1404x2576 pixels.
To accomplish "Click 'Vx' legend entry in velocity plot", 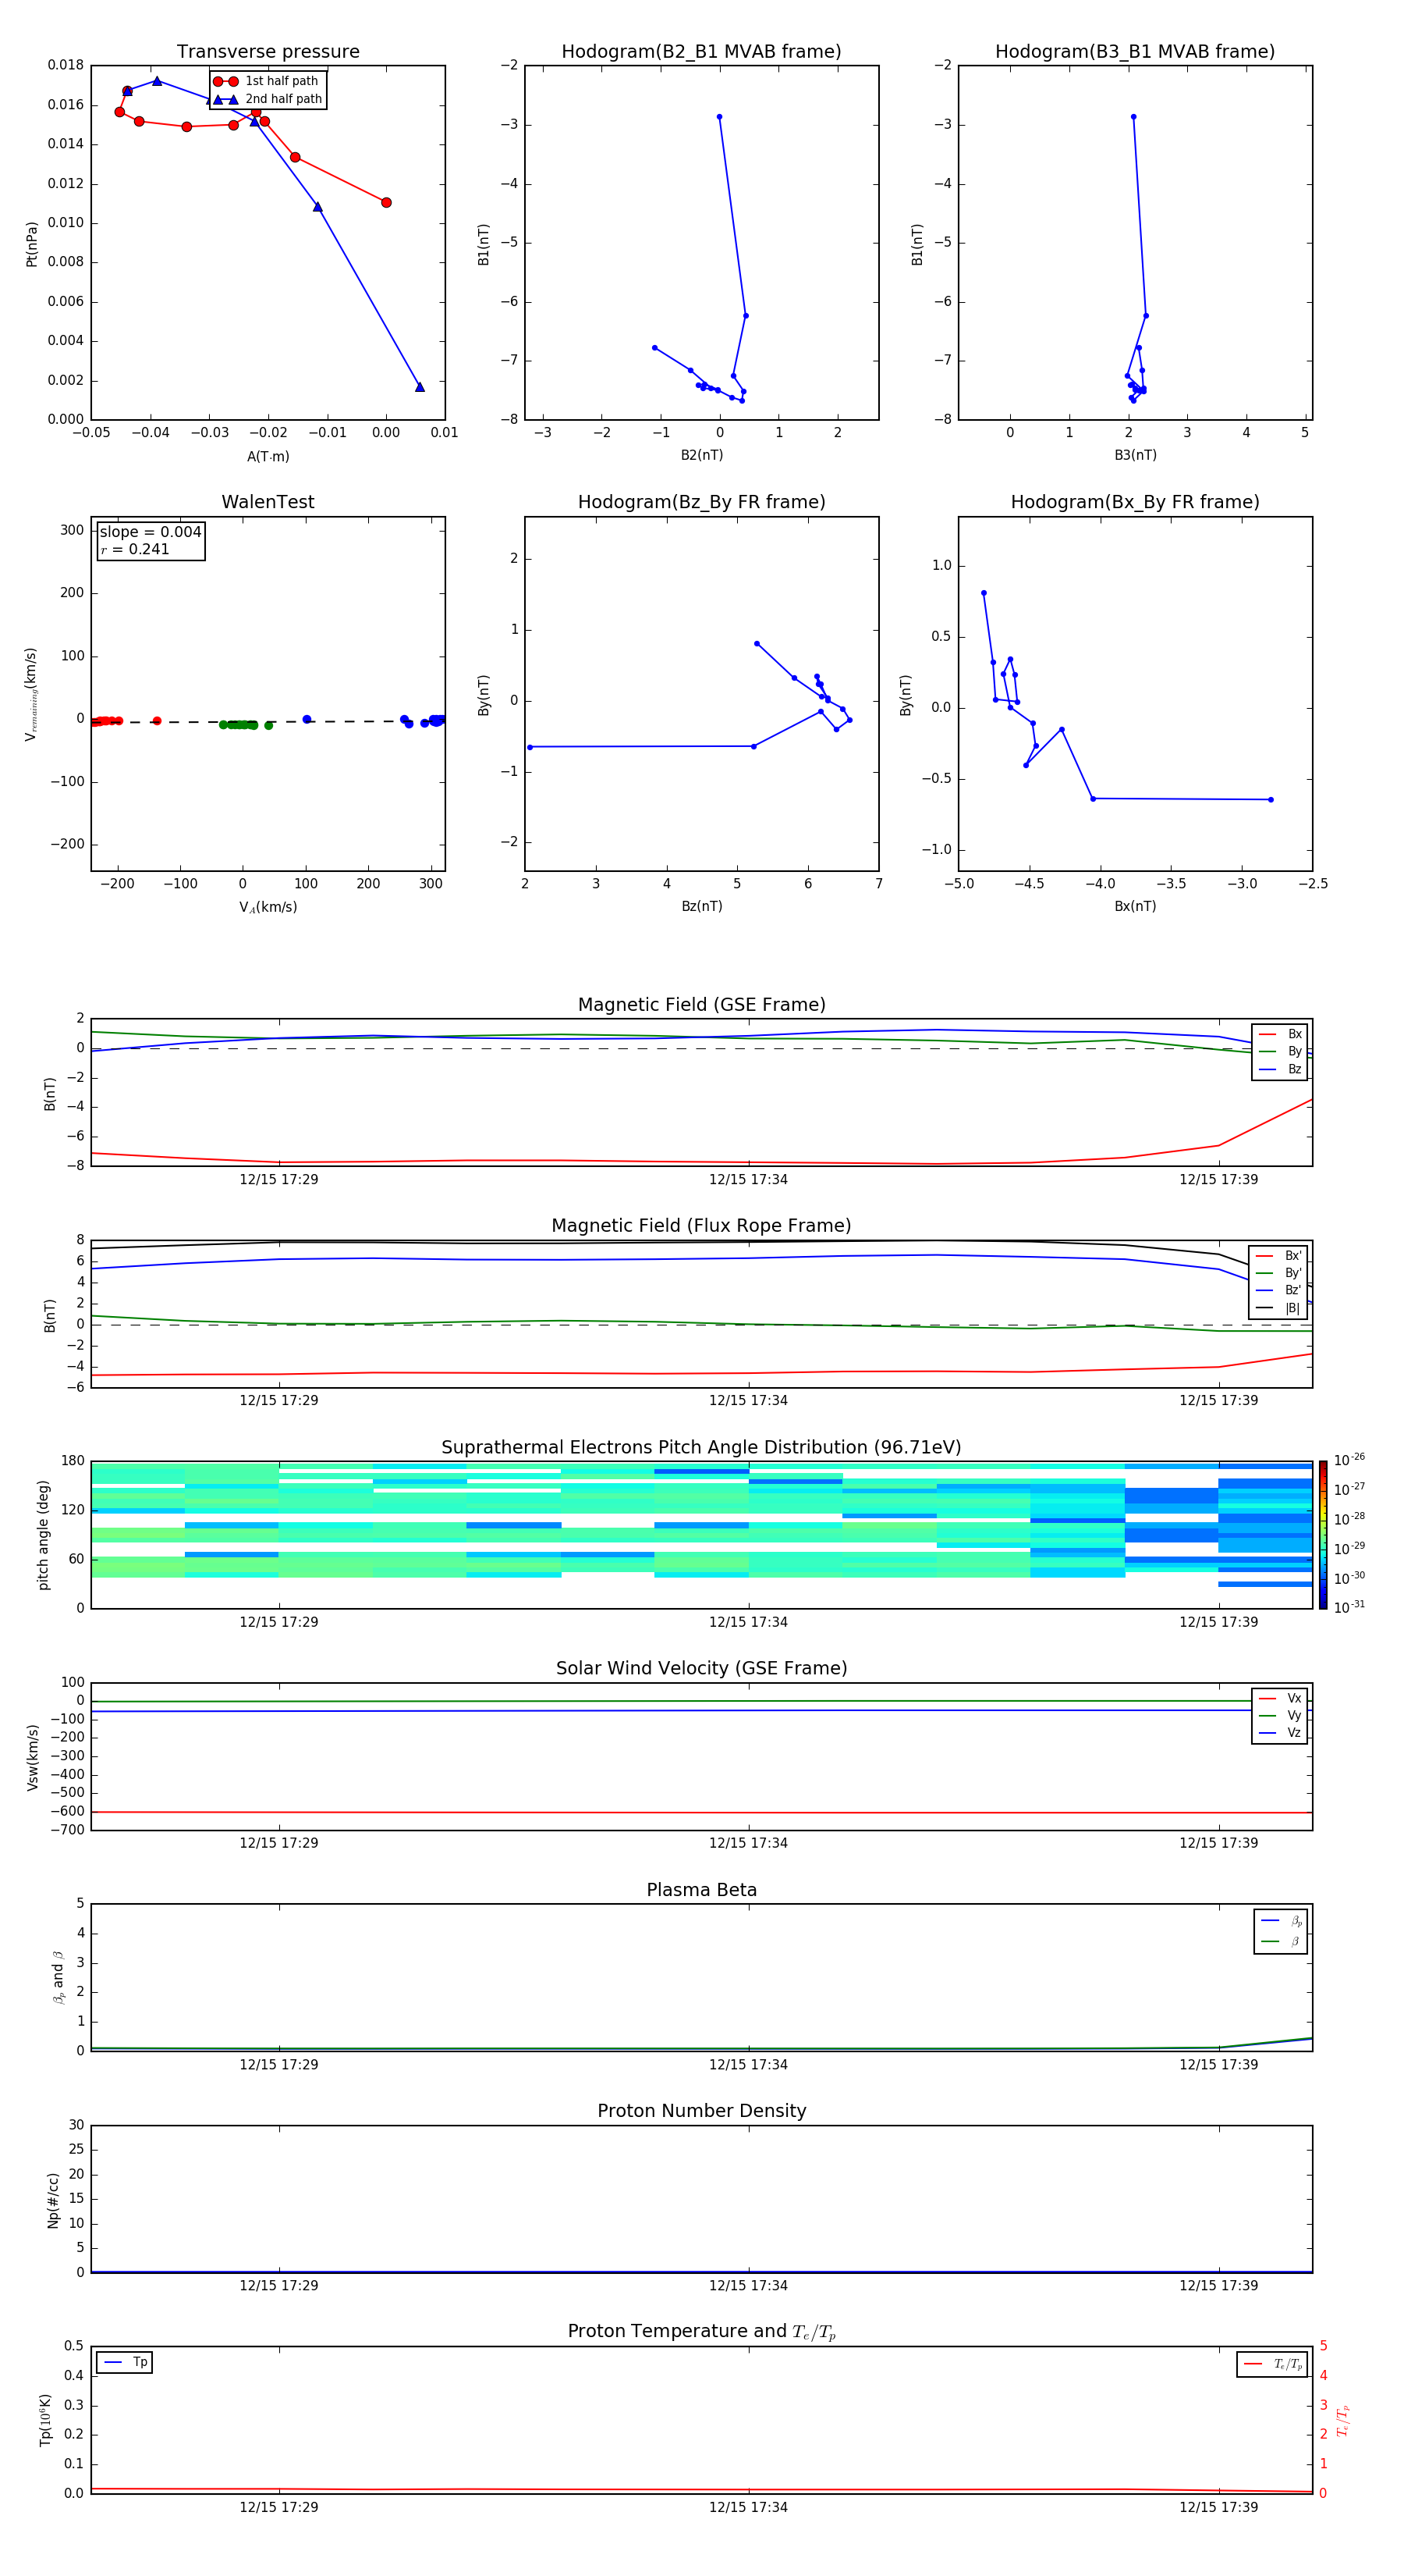I will (1280, 1698).
